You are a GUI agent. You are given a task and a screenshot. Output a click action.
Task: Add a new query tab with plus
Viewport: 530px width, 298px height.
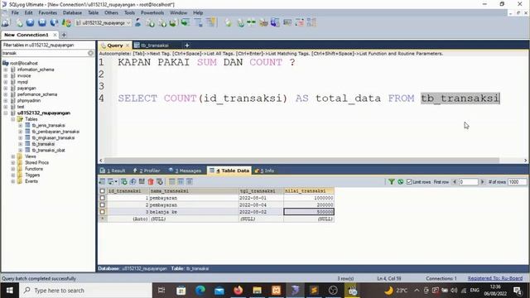click(186, 46)
